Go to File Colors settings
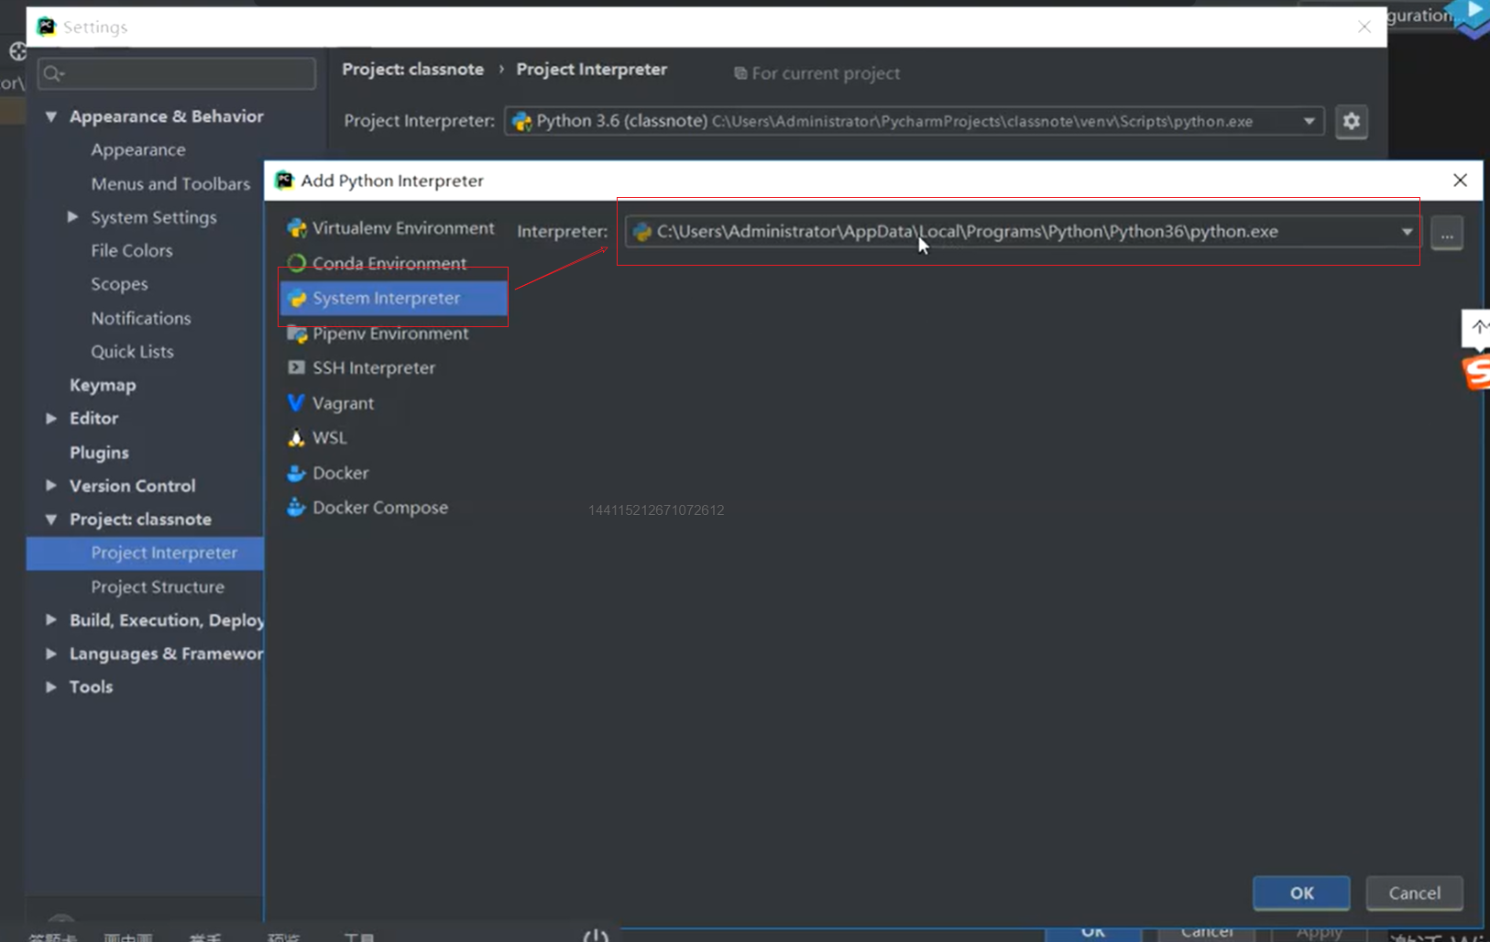This screenshot has width=1490, height=942. click(x=132, y=250)
